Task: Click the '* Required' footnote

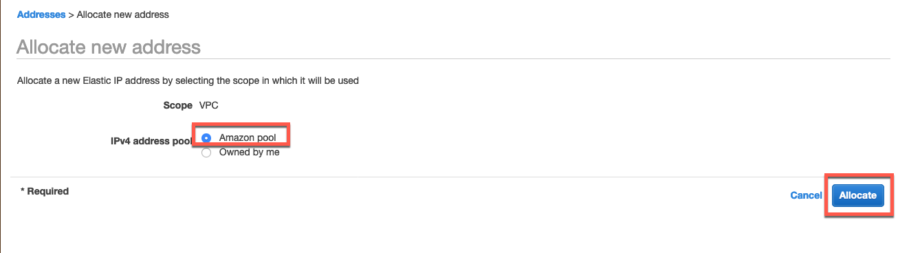Action: (x=45, y=191)
